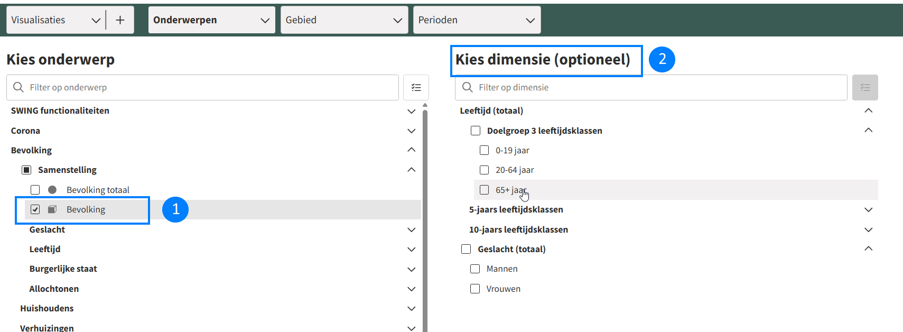Click the SWING functionaliteiten label
Screen dimensions: 903x332
pos(60,110)
